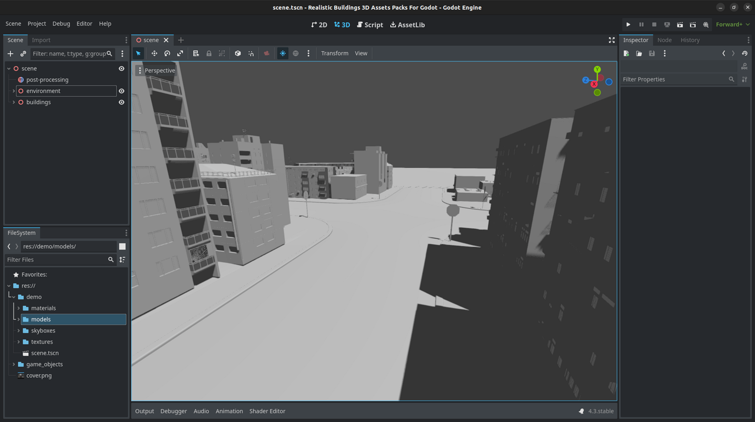
Task: Collapse the res:// folder tree
Action: [x=9, y=286]
